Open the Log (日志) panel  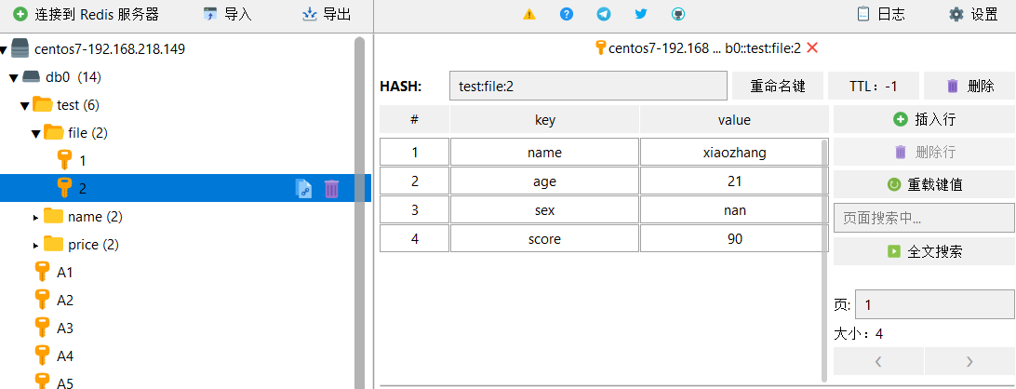point(880,14)
